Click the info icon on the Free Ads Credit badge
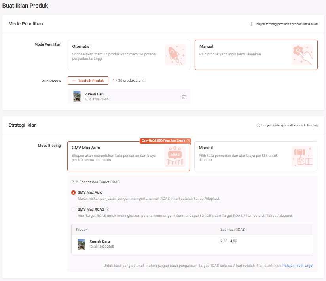 (188, 141)
